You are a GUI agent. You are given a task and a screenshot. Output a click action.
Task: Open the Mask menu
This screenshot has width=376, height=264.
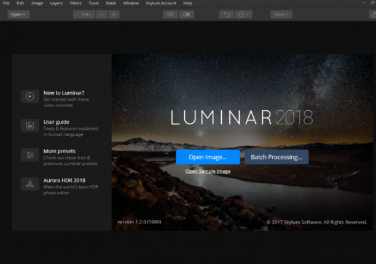point(111,3)
